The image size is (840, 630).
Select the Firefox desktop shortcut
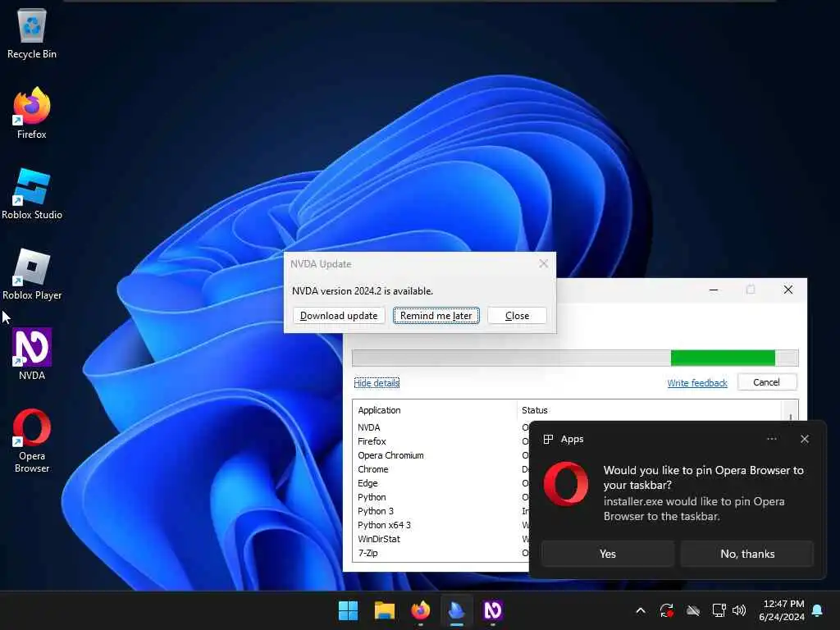click(32, 113)
